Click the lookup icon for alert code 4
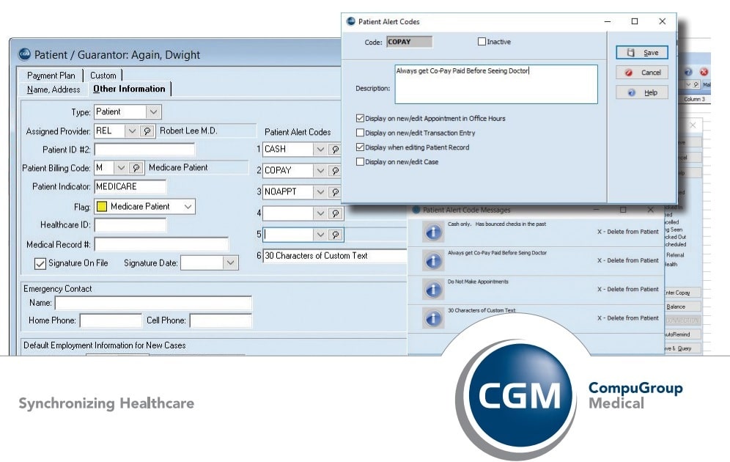 coord(335,213)
